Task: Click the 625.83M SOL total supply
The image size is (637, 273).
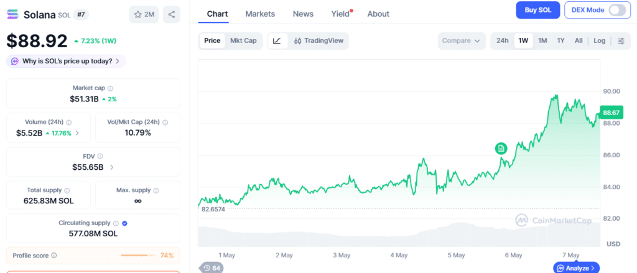Action: (x=49, y=201)
